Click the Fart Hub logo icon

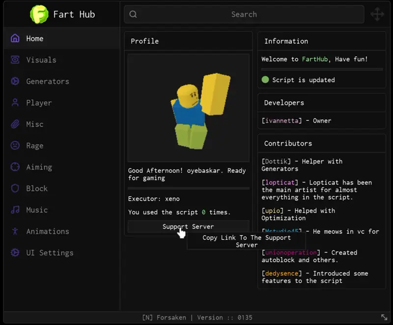[39, 14]
